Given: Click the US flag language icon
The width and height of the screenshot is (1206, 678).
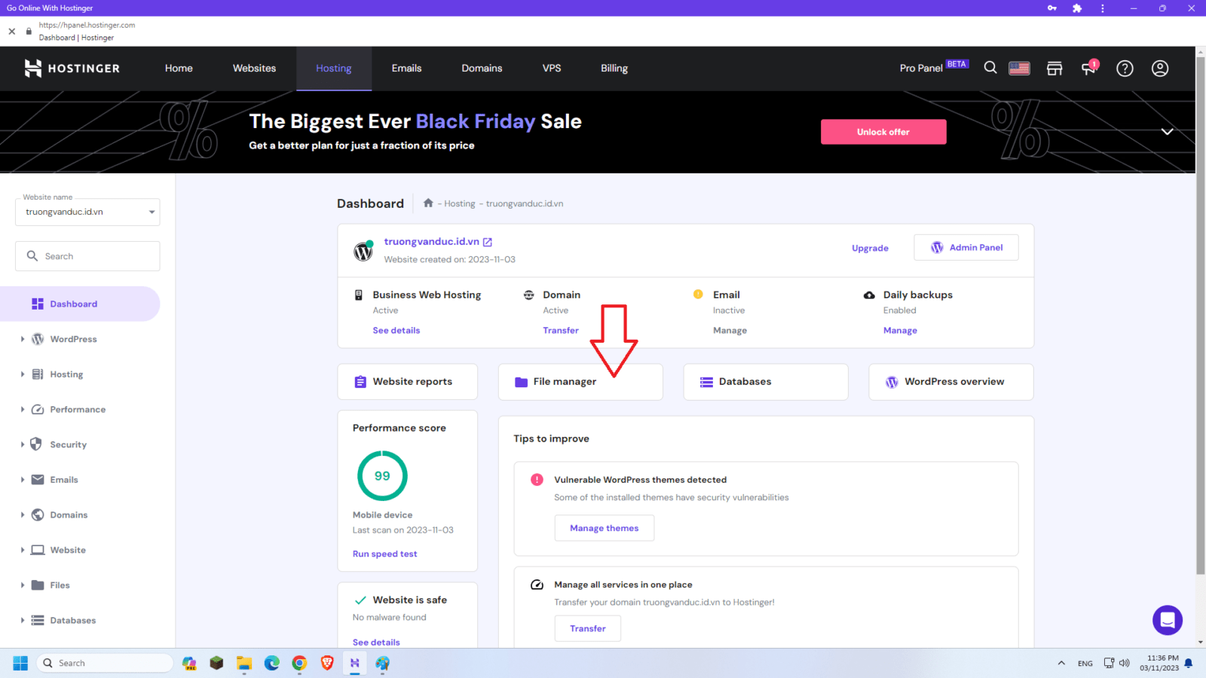Looking at the screenshot, I should 1019,68.
